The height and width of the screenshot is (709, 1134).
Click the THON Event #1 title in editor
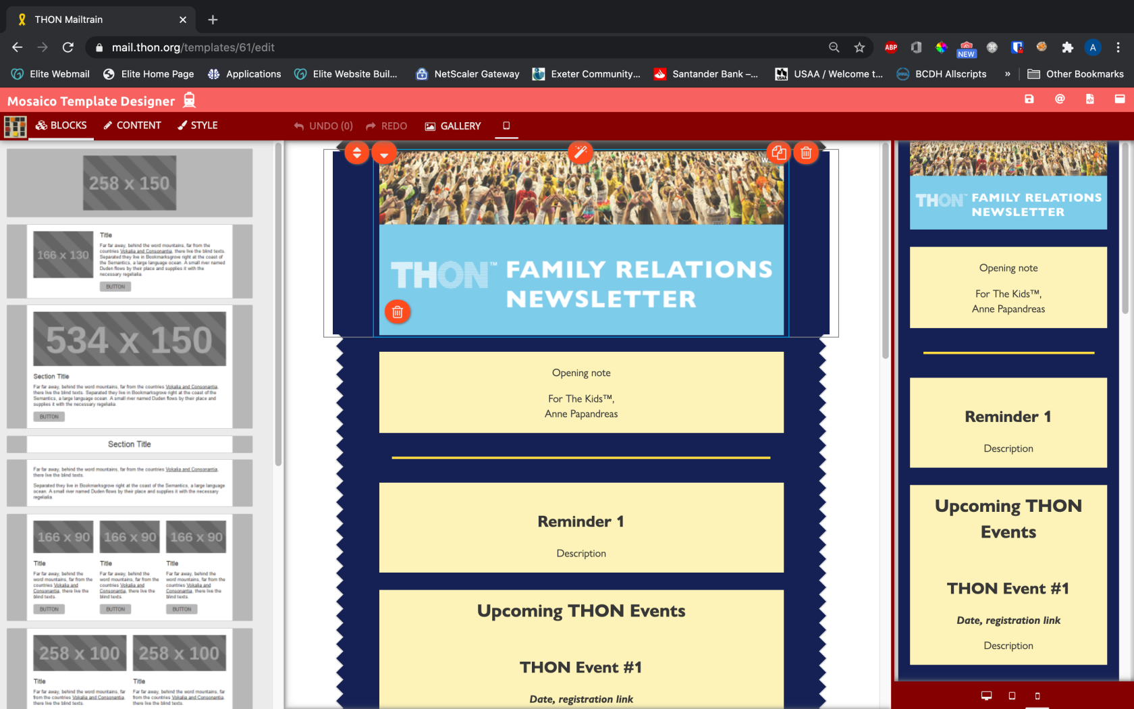click(x=581, y=667)
